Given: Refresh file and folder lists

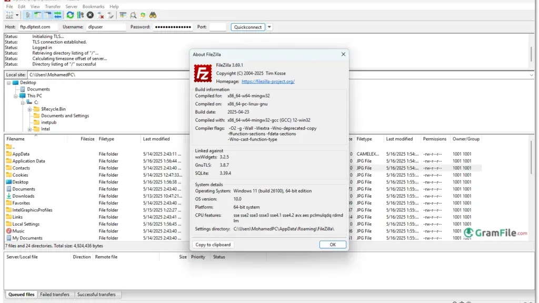Looking at the screenshot, I should pos(70,15).
